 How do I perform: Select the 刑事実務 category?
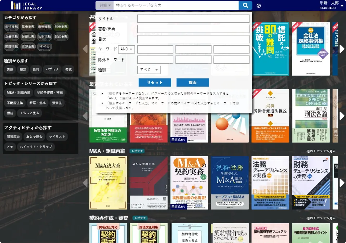tap(61, 27)
